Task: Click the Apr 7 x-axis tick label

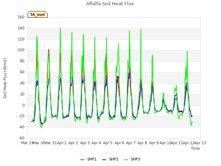Action: 131,143
